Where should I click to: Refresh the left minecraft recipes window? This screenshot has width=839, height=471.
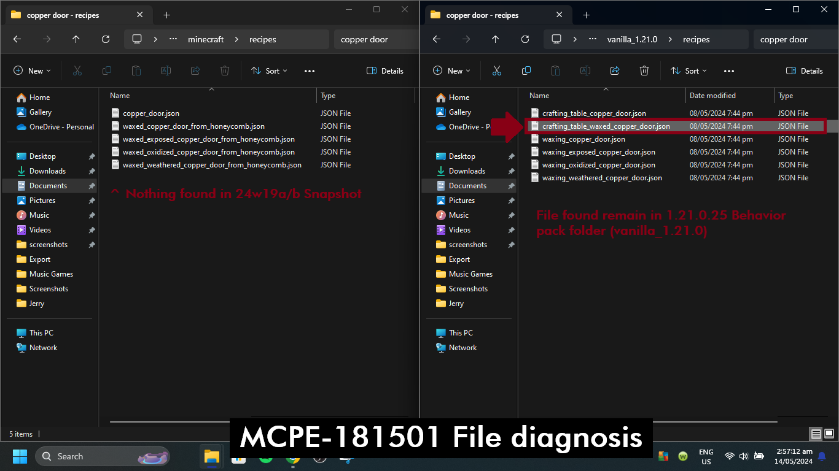(106, 39)
